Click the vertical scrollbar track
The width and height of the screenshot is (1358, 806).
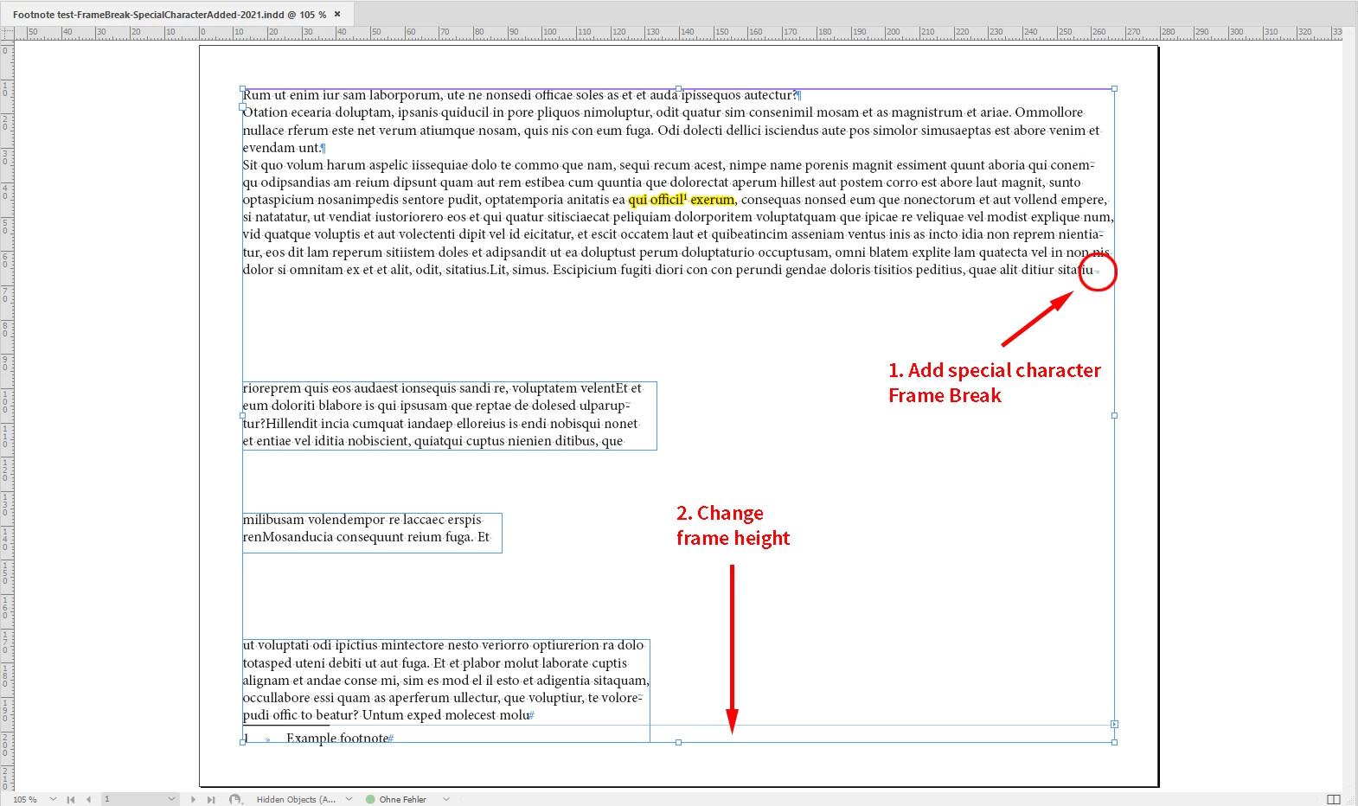(1350, 415)
